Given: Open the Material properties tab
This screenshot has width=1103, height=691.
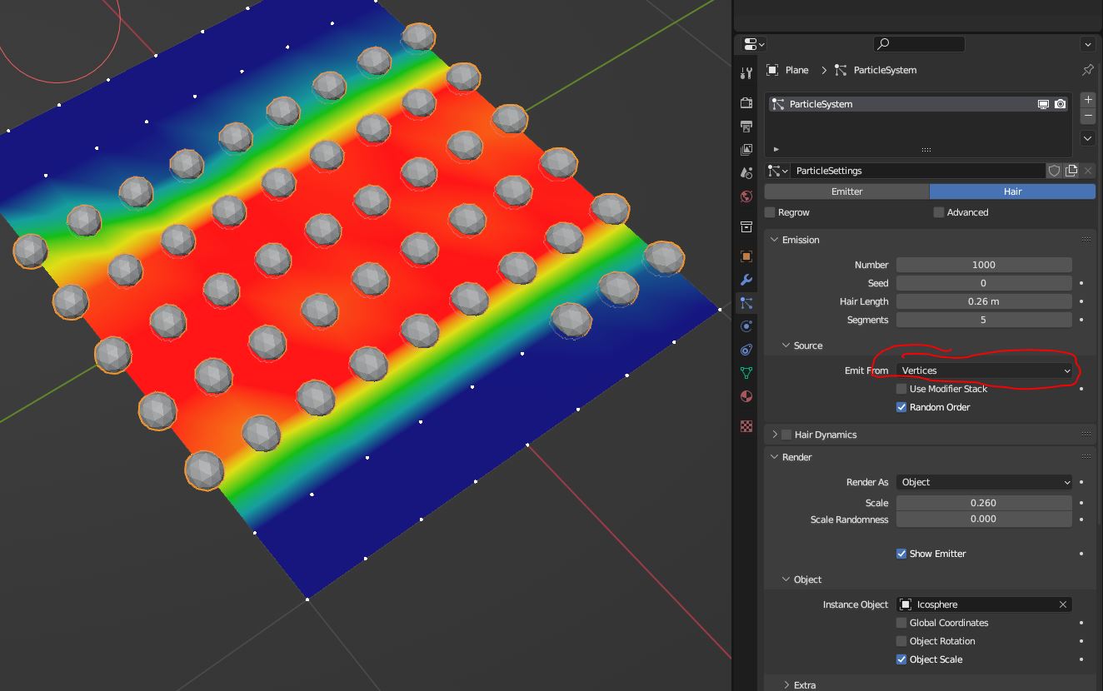Looking at the screenshot, I should (746, 396).
